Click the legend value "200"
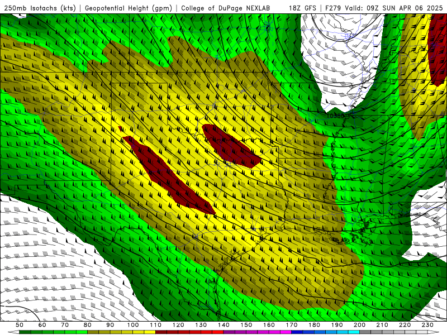 [359, 325]
